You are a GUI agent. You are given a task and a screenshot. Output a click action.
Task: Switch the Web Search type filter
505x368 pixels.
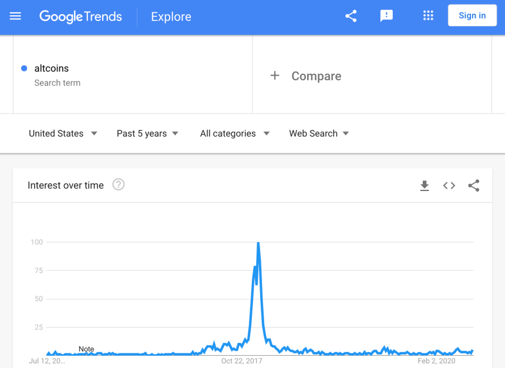click(318, 134)
